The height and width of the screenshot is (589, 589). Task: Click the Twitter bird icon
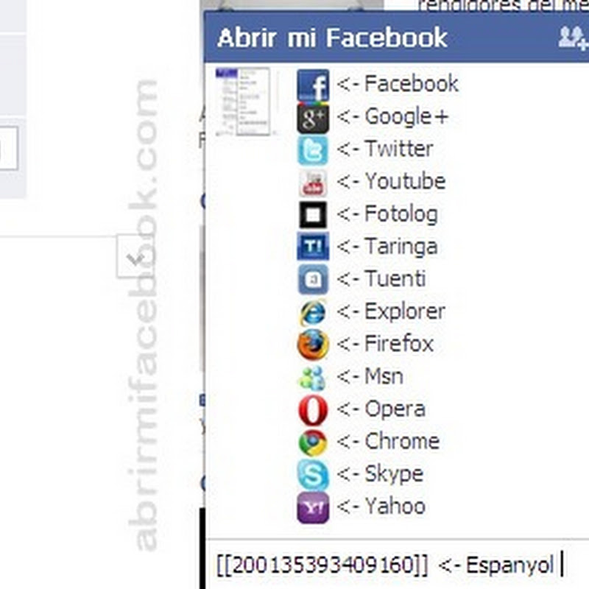[x=313, y=150]
